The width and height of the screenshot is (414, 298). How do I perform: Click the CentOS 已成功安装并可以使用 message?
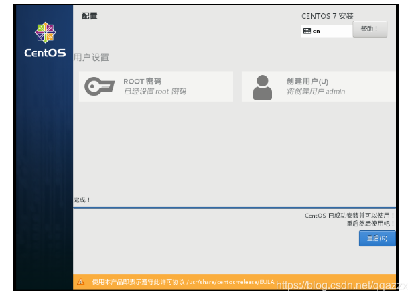pyautogui.click(x=350, y=216)
